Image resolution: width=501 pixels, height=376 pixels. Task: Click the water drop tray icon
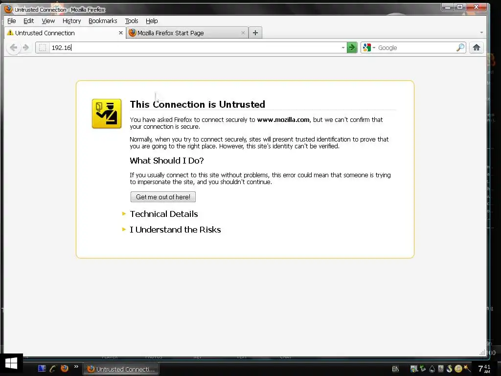click(432, 369)
